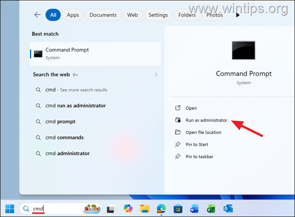
Task: Open Microsoft Edge from the taskbar
Action: (161, 209)
